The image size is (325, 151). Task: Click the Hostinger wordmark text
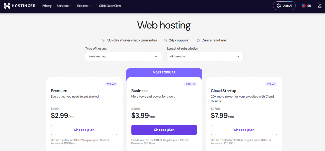click(23, 6)
